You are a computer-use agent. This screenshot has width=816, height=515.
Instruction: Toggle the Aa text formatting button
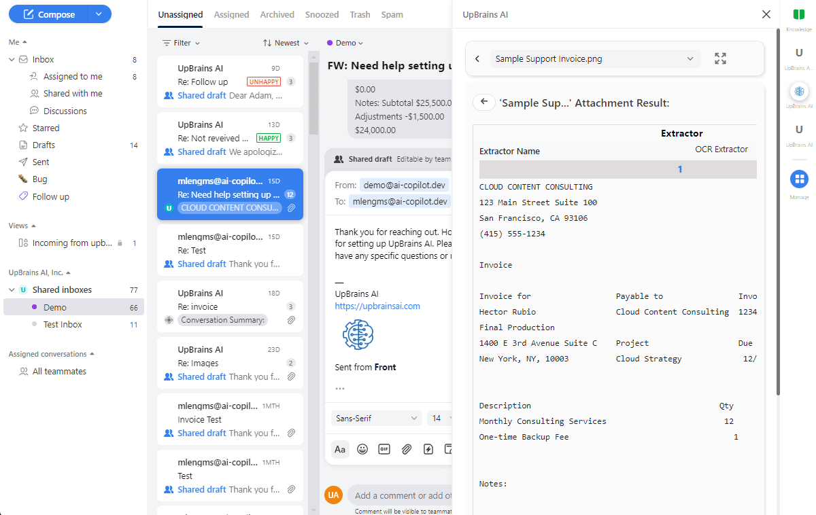coord(340,449)
